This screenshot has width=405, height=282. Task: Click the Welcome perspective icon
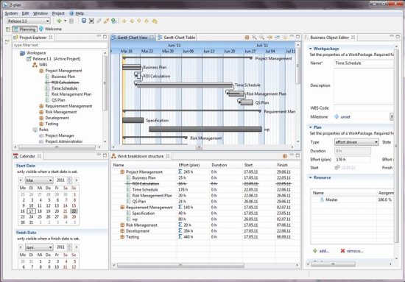[41, 29]
